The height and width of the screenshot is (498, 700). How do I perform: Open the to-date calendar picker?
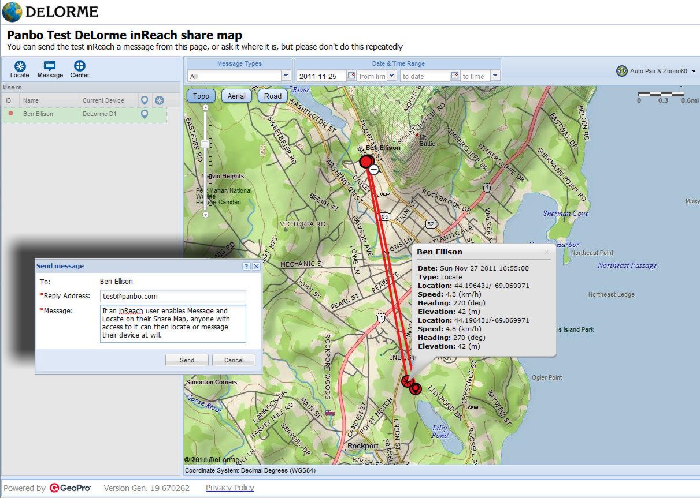455,76
